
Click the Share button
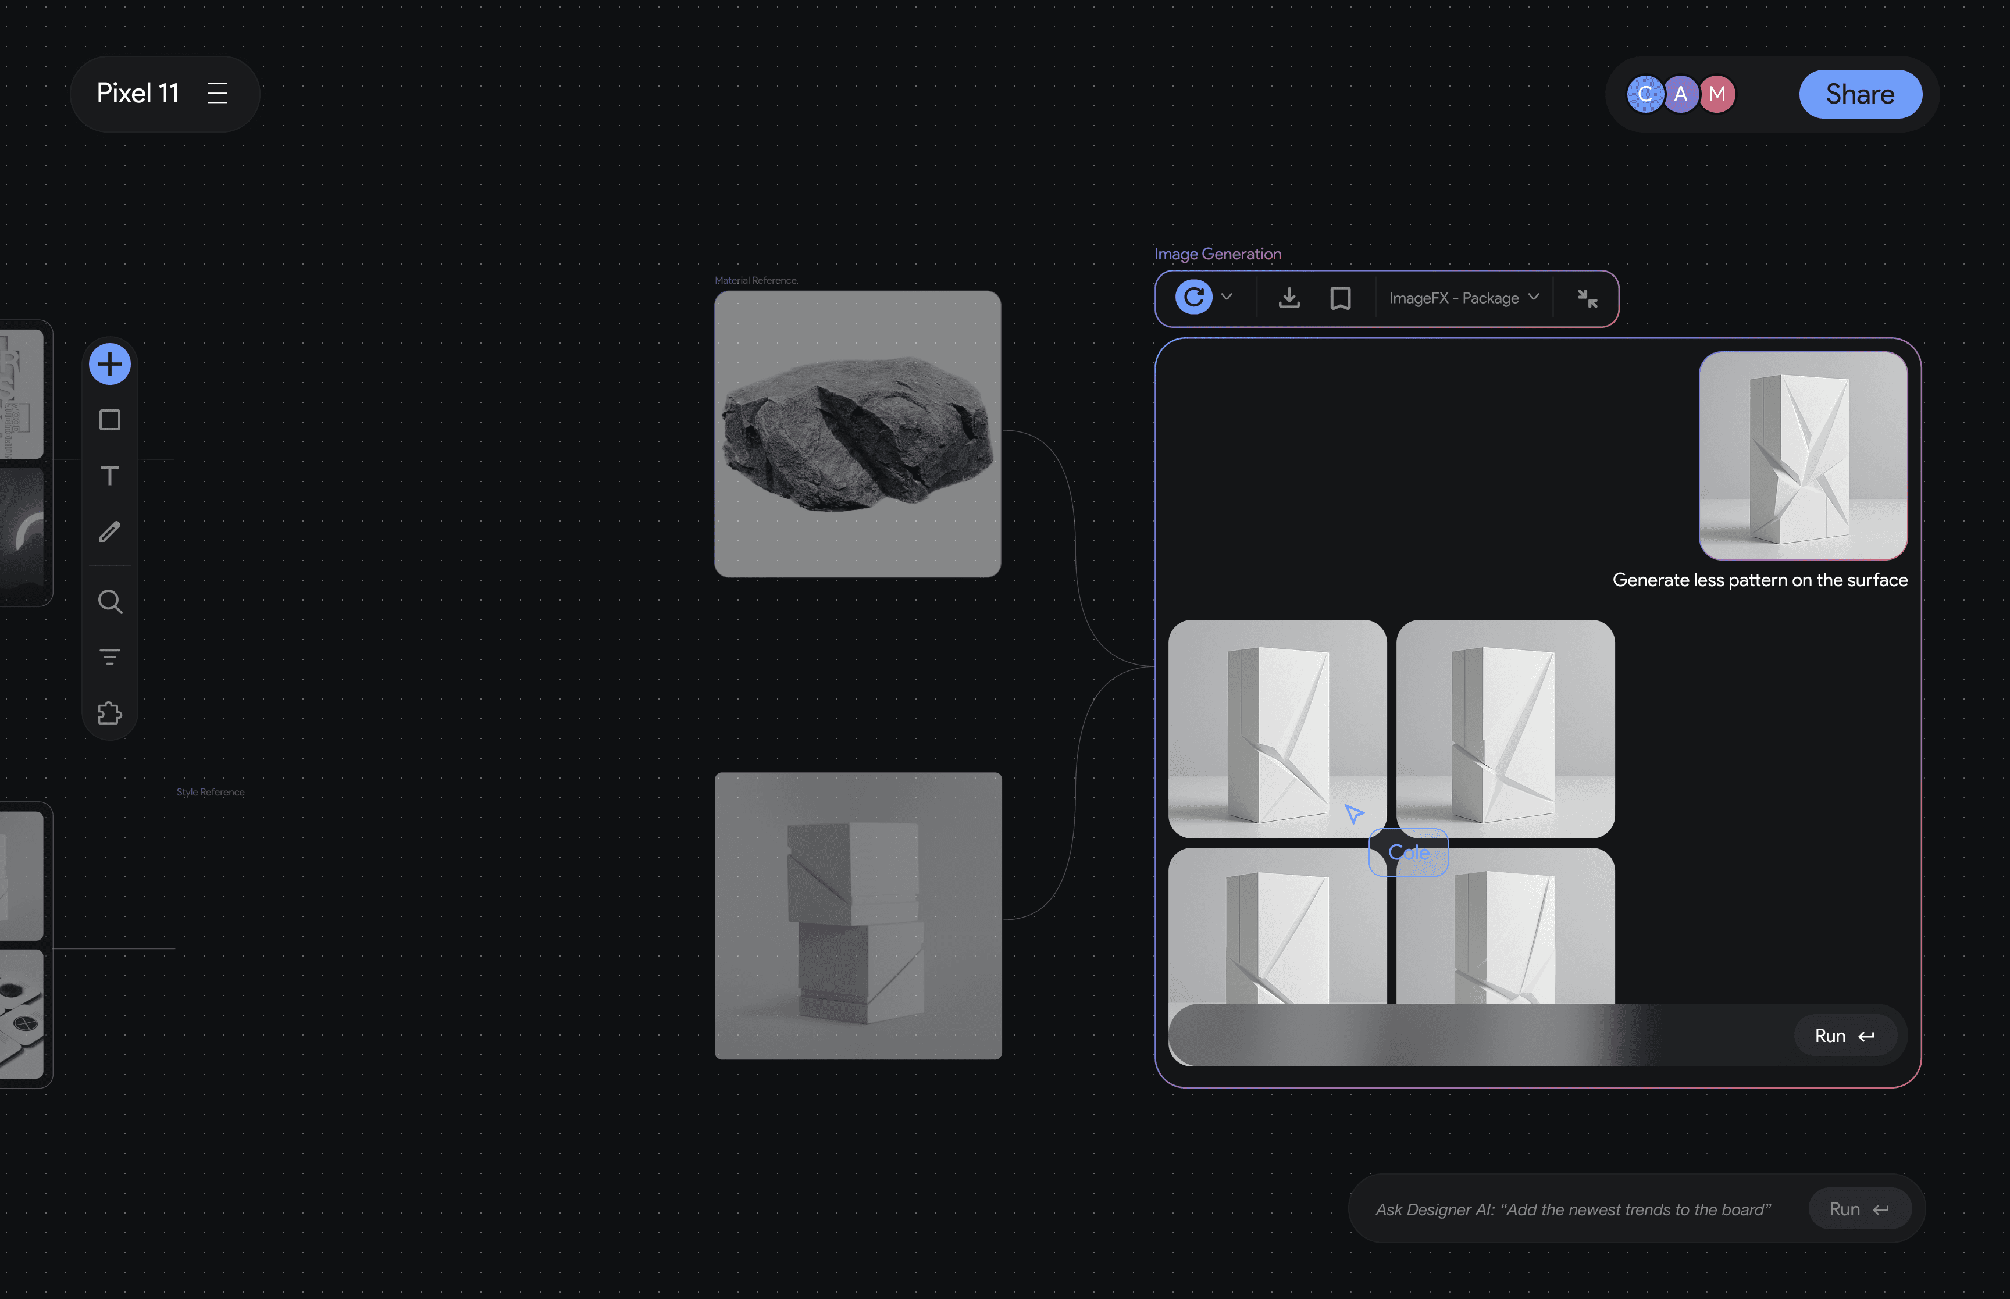[x=1860, y=94]
